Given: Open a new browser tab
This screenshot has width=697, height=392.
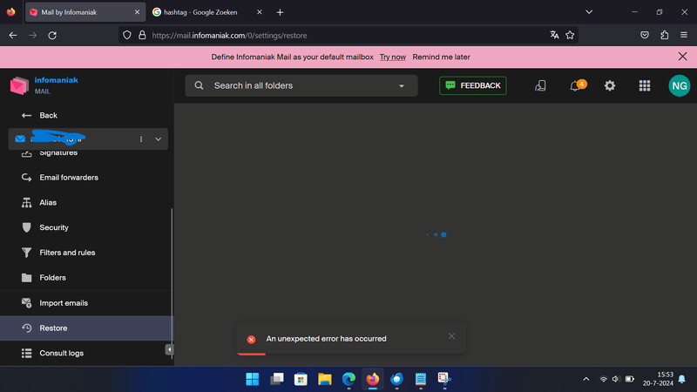Looking at the screenshot, I should [x=280, y=12].
